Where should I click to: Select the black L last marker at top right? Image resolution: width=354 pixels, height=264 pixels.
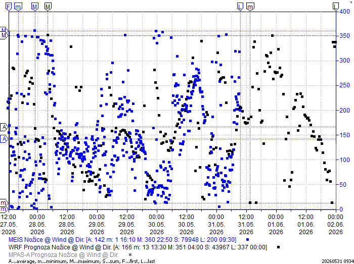point(336,7)
